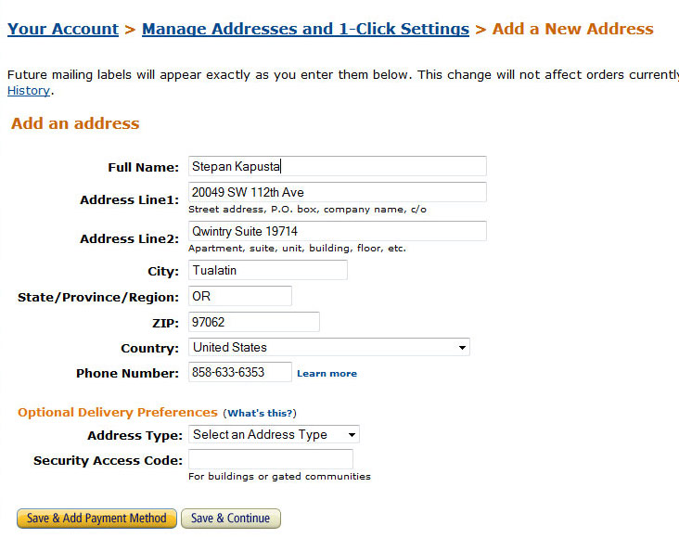Open the Your Account breadcrumb link
This screenshot has width=679, height=551.
click(x=63, y=29)
